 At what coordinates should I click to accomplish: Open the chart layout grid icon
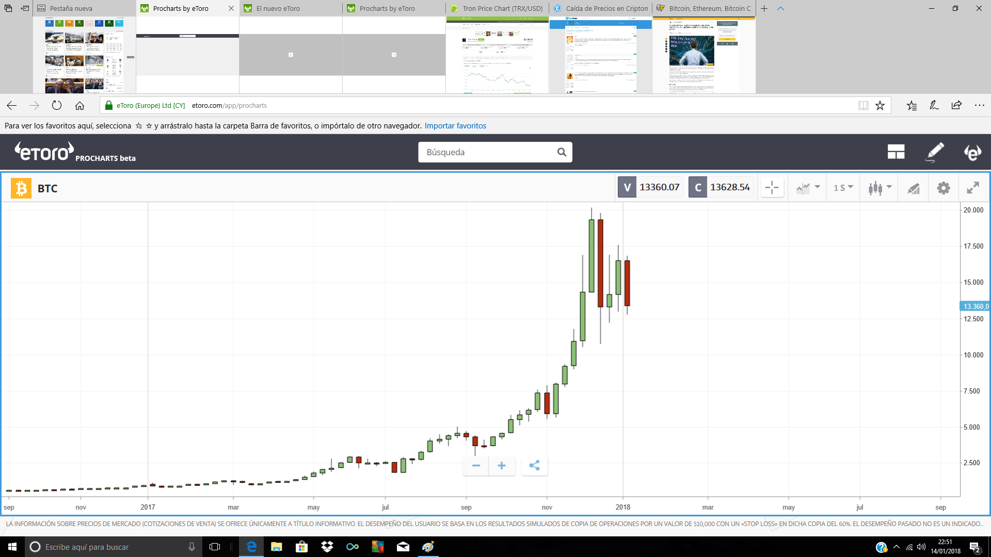(x=896, y=152)
